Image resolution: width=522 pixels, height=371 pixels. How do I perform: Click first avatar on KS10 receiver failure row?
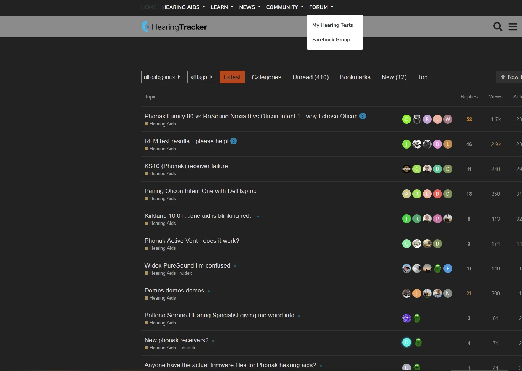click(x=406, y=169)
